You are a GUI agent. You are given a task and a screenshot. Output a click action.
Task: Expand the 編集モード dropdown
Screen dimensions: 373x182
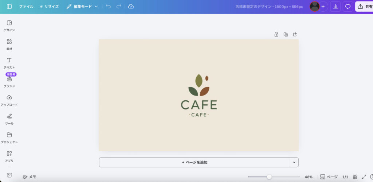tap(82, 7)
